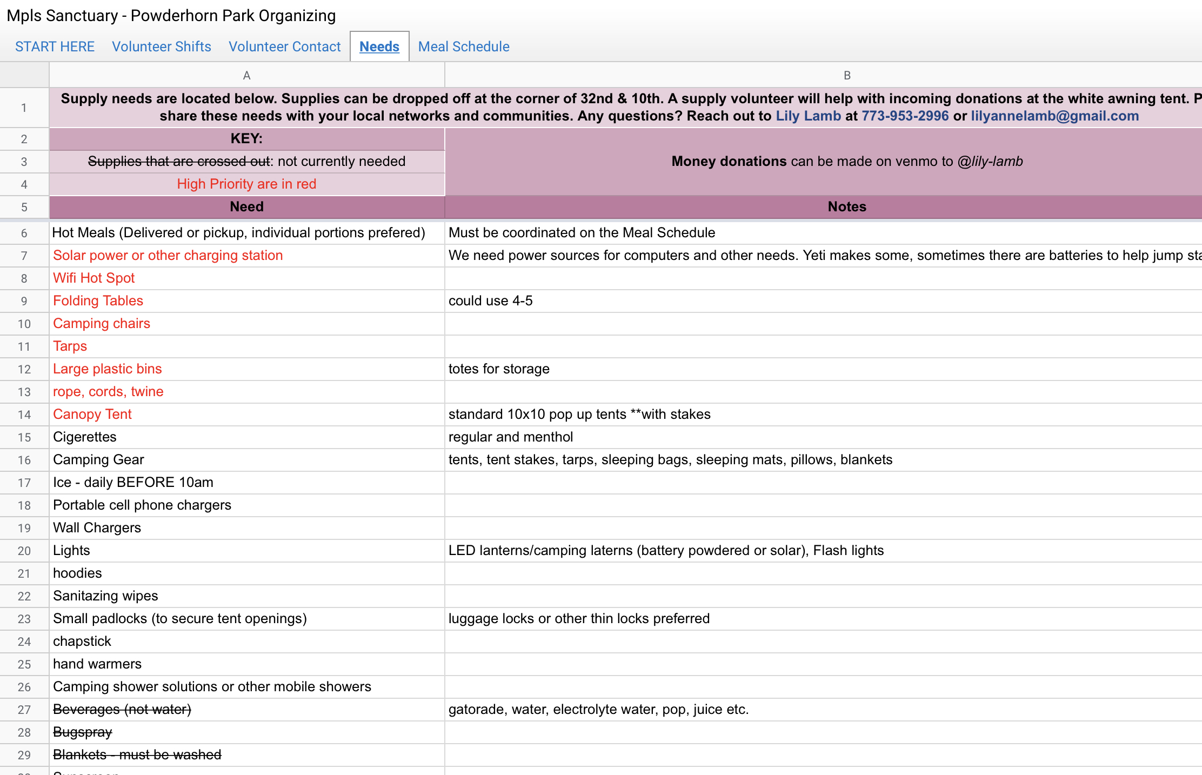Select the 'totes for storage' note
1202x775 pixels.
(824, 369)
